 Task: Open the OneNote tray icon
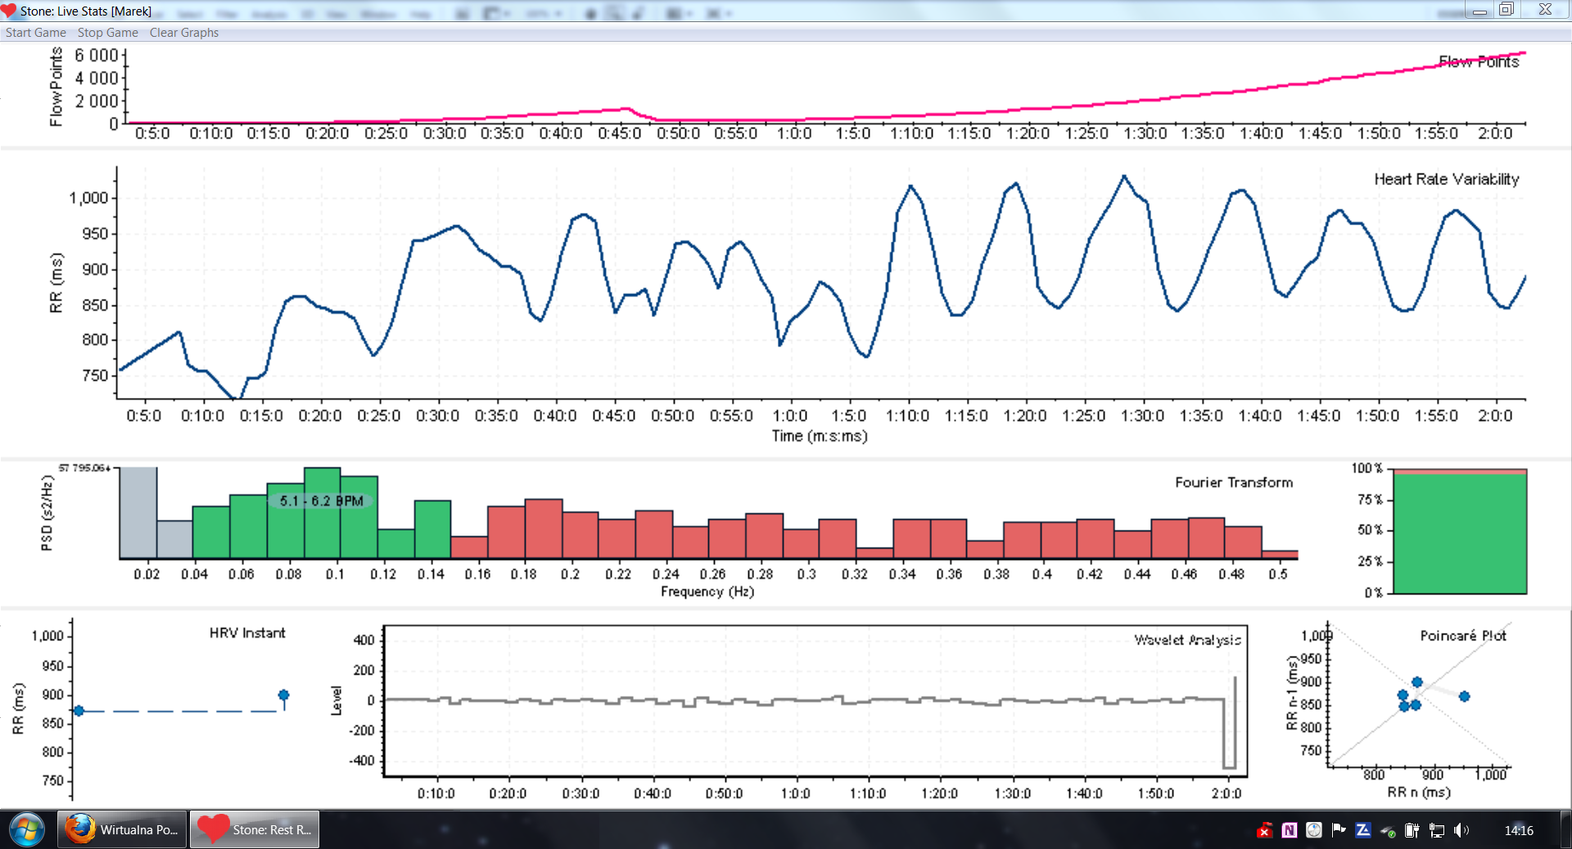[x=1290, y=830]
